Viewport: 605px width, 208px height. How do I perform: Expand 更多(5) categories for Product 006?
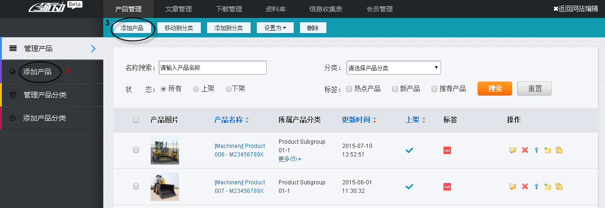click(x=290, y=159)
